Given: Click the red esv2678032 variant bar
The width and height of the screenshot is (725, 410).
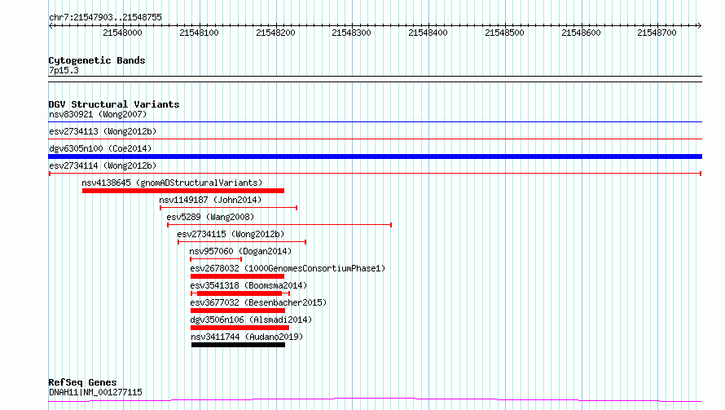Looking at the screenshot, I should 237,276.
